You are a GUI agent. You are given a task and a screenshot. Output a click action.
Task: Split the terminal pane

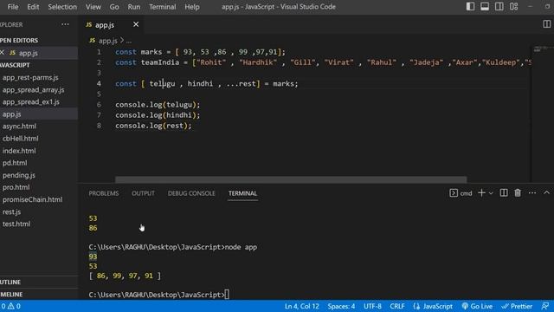point(504,192)
